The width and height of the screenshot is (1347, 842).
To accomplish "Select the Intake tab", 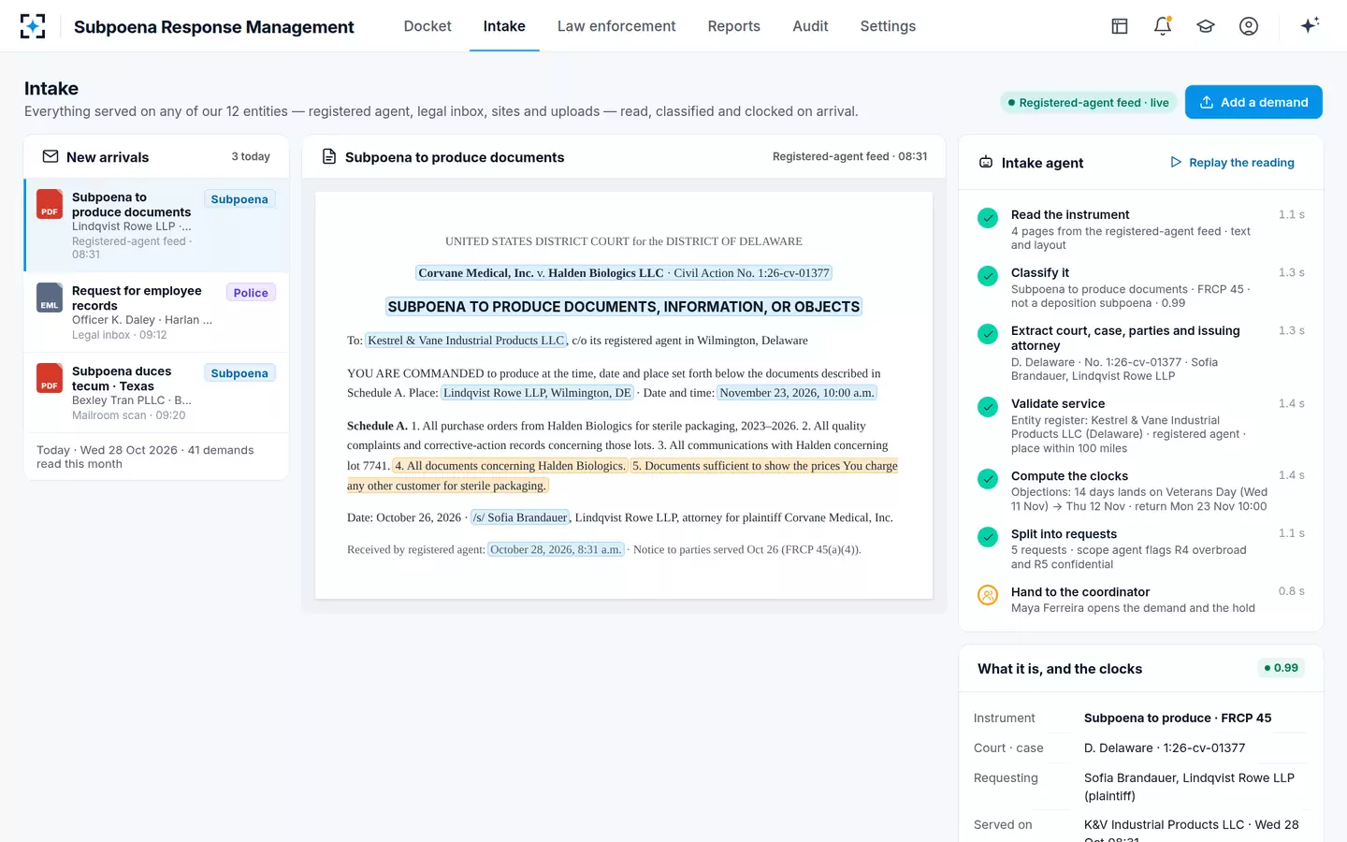I will tap(504, 26).
